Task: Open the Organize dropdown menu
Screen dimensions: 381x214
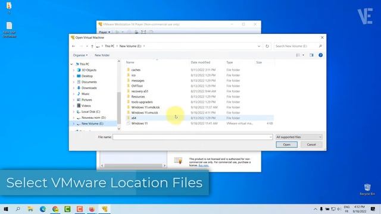Action: tap(80, 55)
